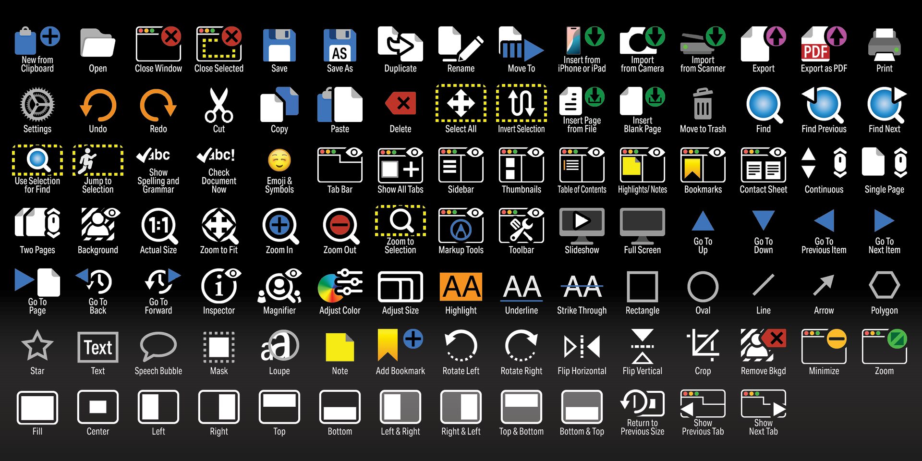Screen dimensions: 922x461
Task: Select the Star shape icon
Action: coord(37,345)
